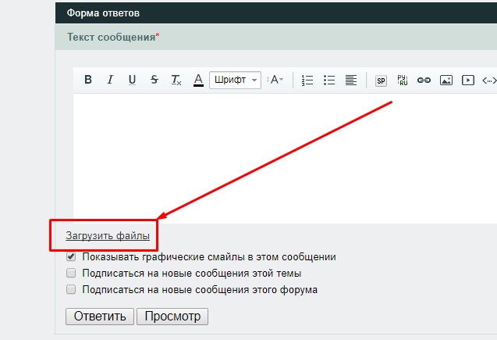This screenshot has width=497, height=340.
Task: Clear text formatting with Tx icon
Action: tap(176, 80)
